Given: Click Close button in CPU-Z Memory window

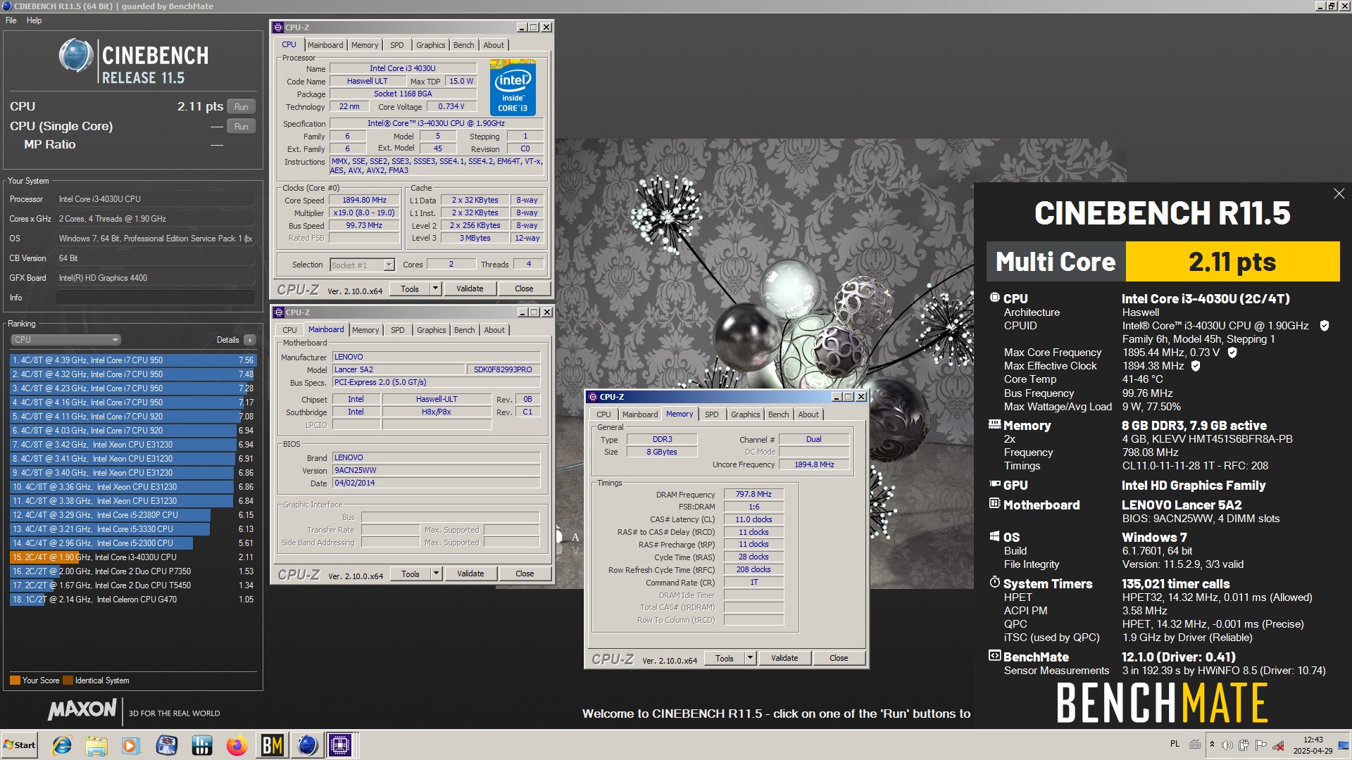Looking at the screenshot, I should tap(839, 658).
